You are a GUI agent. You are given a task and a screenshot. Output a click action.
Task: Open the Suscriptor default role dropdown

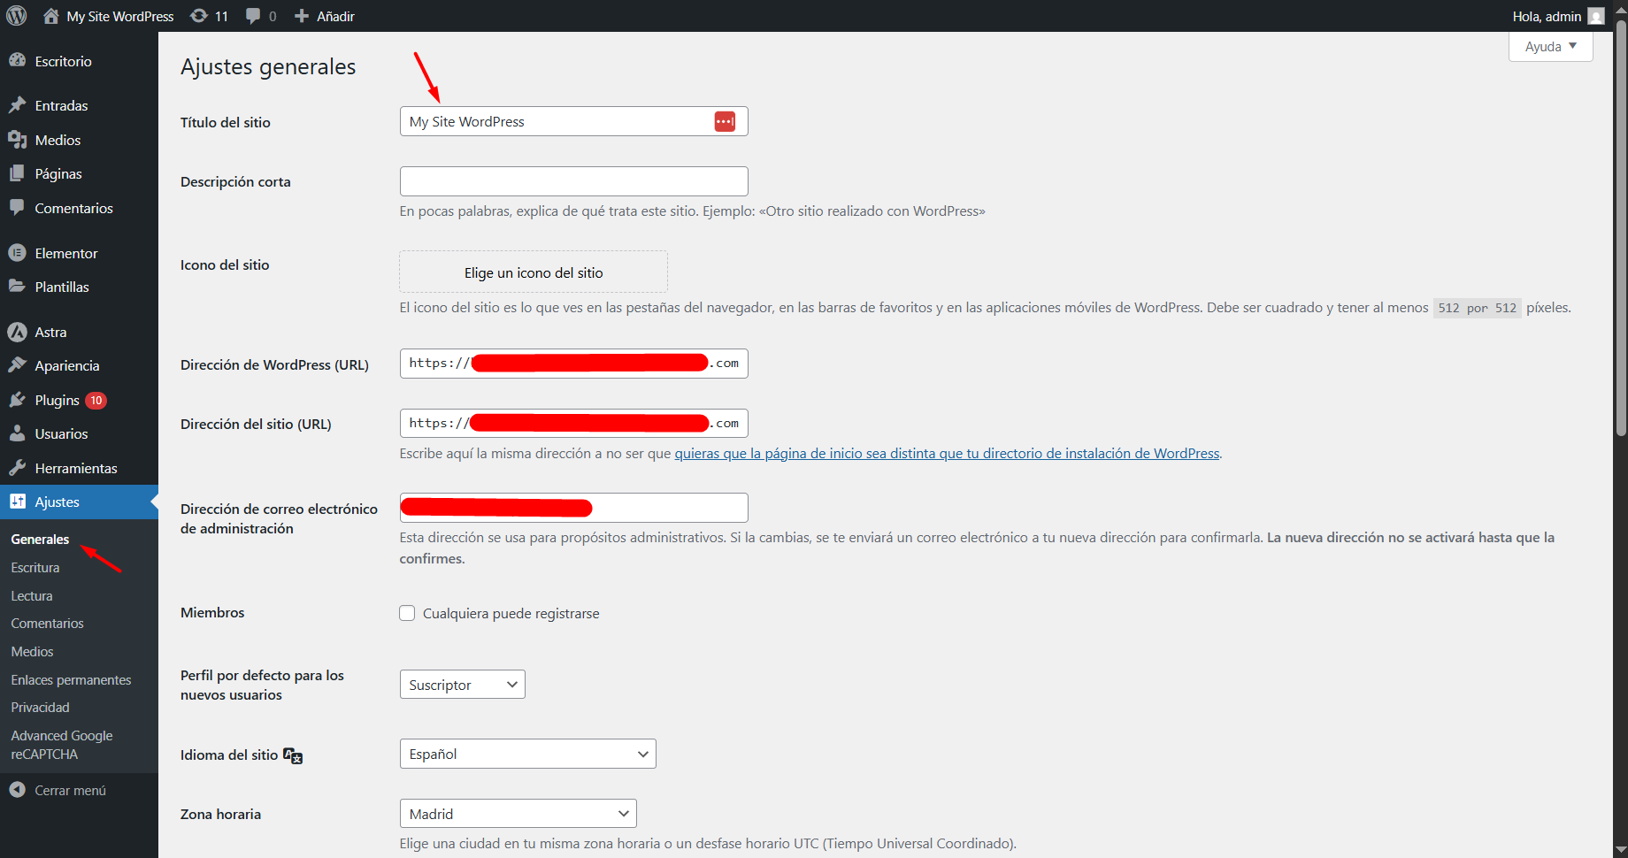pos(463,685)
